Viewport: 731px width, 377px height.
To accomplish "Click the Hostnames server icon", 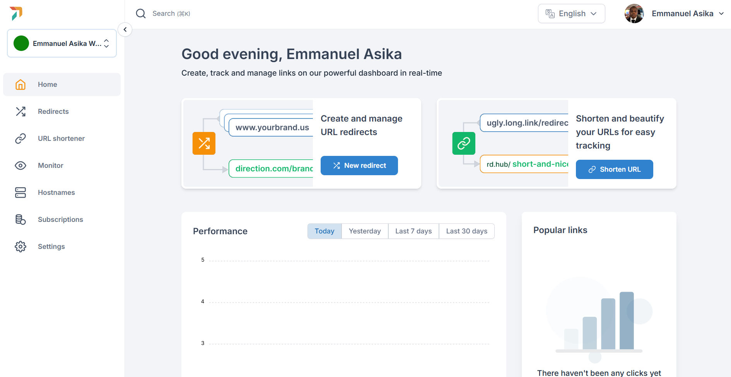I will (20, 193).
